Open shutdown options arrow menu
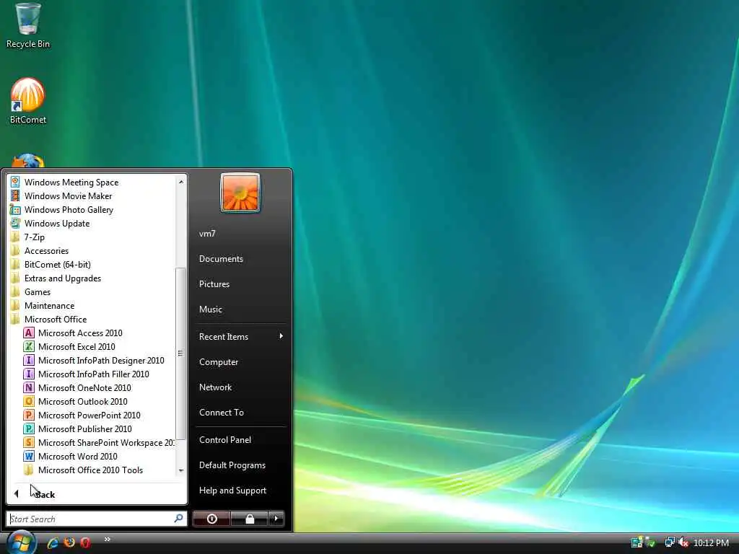Image resolution: width=739 pixels, height=554 pixels. (x=276, y=519)
